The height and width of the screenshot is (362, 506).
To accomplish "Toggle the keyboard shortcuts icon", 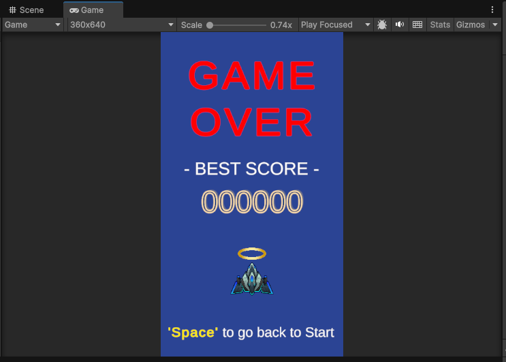I will pos(417,25).
